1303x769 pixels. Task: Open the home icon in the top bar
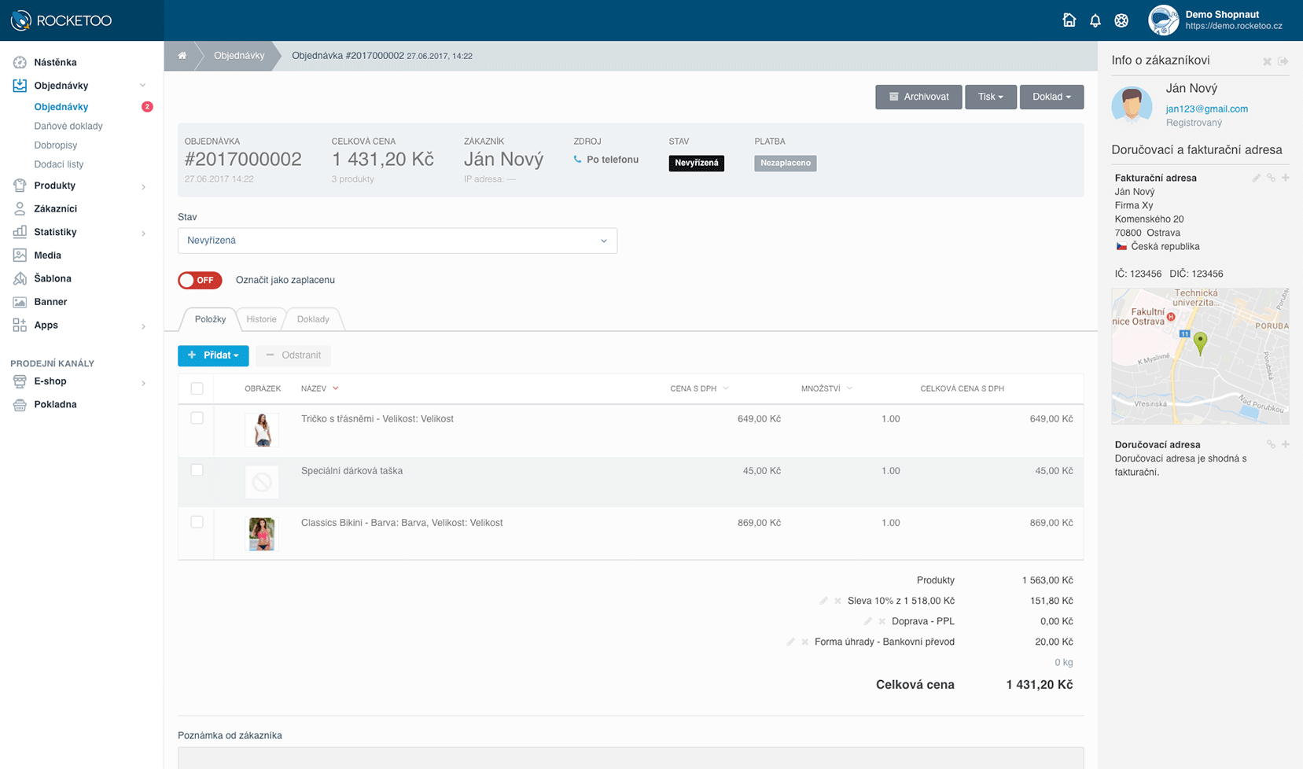(x=1069, y=20)
